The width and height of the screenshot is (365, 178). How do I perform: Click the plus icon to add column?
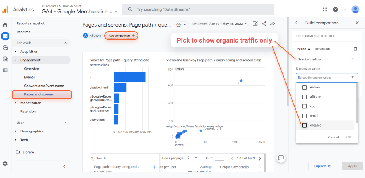click(154, 167)
